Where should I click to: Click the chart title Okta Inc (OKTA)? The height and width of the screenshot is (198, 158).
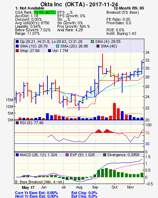(x=62, y=5)
